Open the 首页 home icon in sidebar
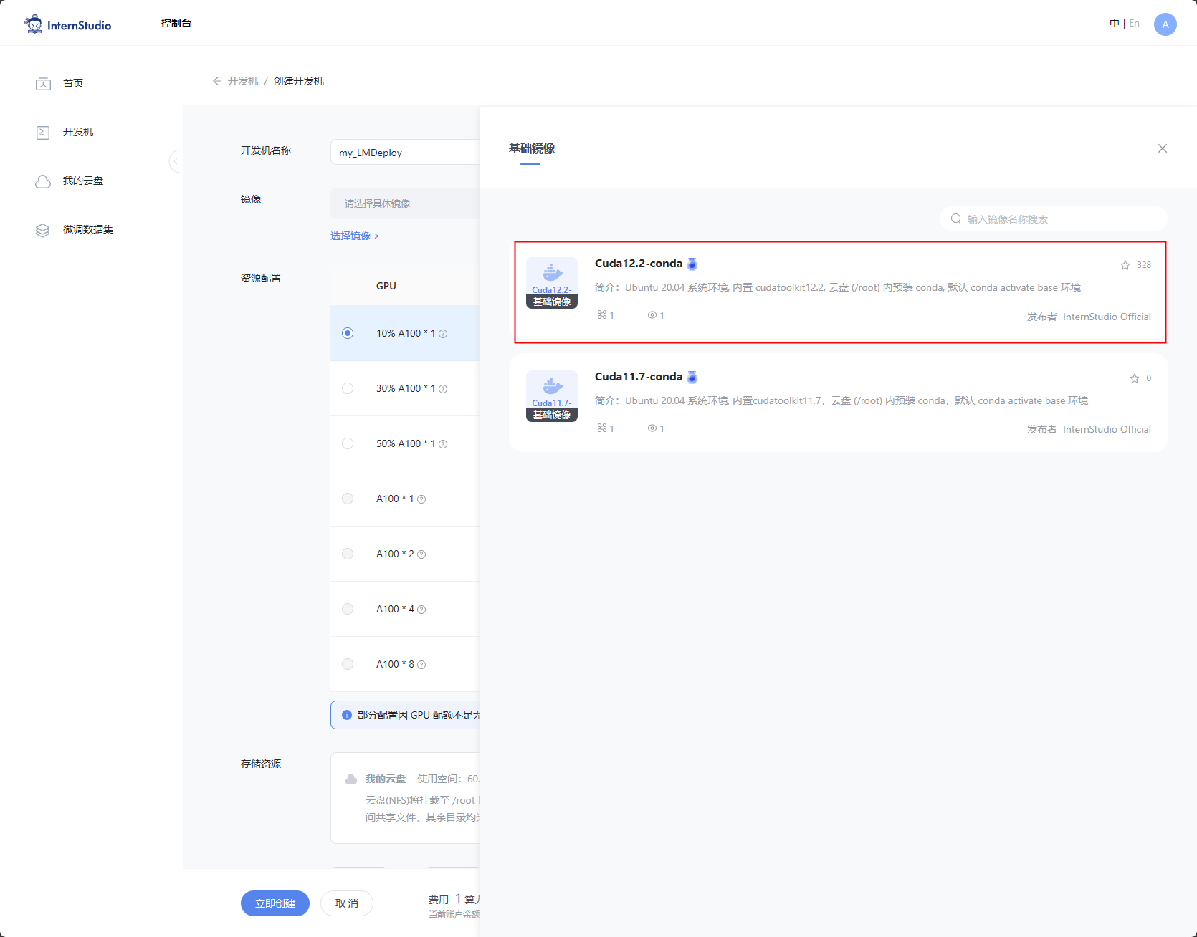Image resolution: width=1197 pixels, height=937 pixels. point(43,84)
